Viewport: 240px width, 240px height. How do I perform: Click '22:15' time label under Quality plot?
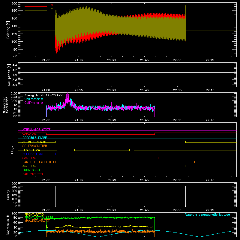pos(210,210)
